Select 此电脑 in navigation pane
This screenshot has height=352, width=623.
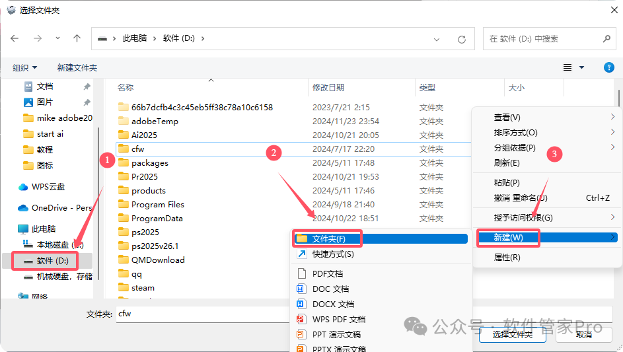pyautogui.click(x=38, y=229)
